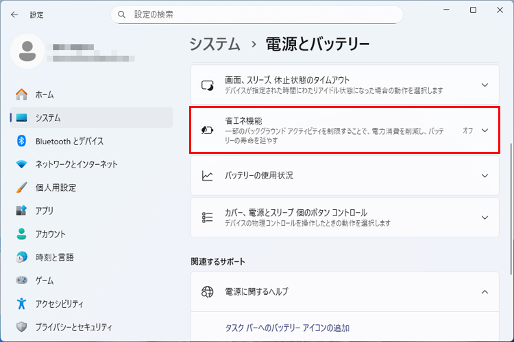514x342 pixels.
Task: Expand 画面、スリープ、休止状態のタイムアウト section
Action: click(485, 85)
